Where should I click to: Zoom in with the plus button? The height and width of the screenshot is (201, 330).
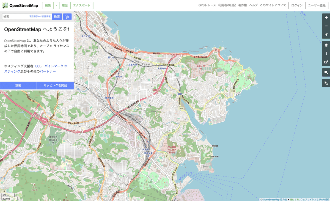pos(326,18)
